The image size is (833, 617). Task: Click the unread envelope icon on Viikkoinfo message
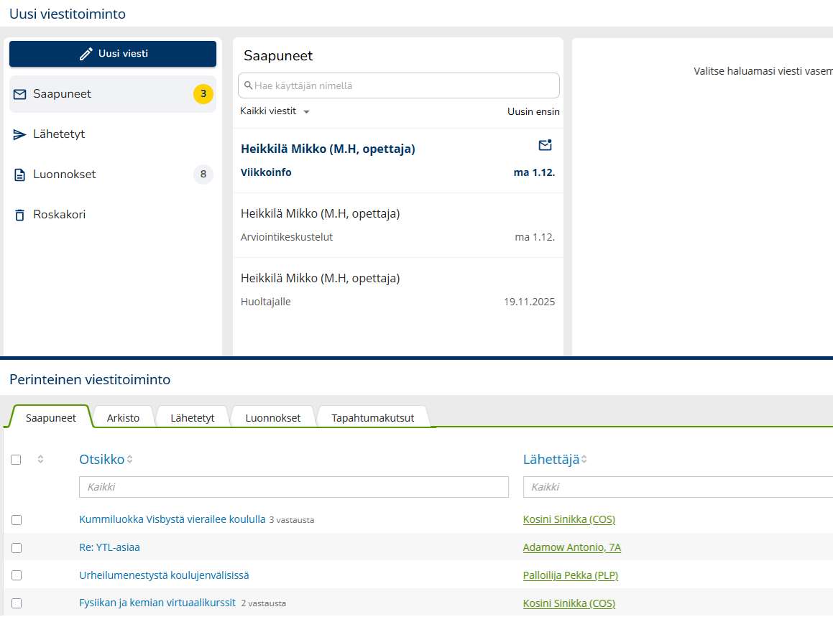[545, 146]
